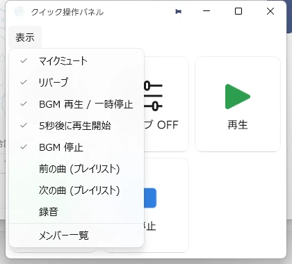Minimize the クイック操作パネル window
The image size is (292, 264).
206,11
